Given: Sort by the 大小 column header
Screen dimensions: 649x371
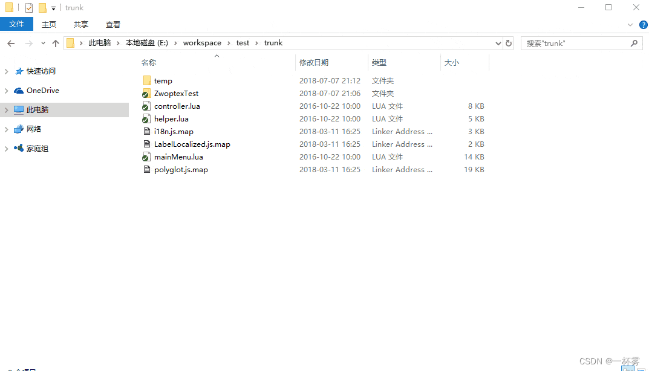Looking at the screenshot, I should 451,63.
